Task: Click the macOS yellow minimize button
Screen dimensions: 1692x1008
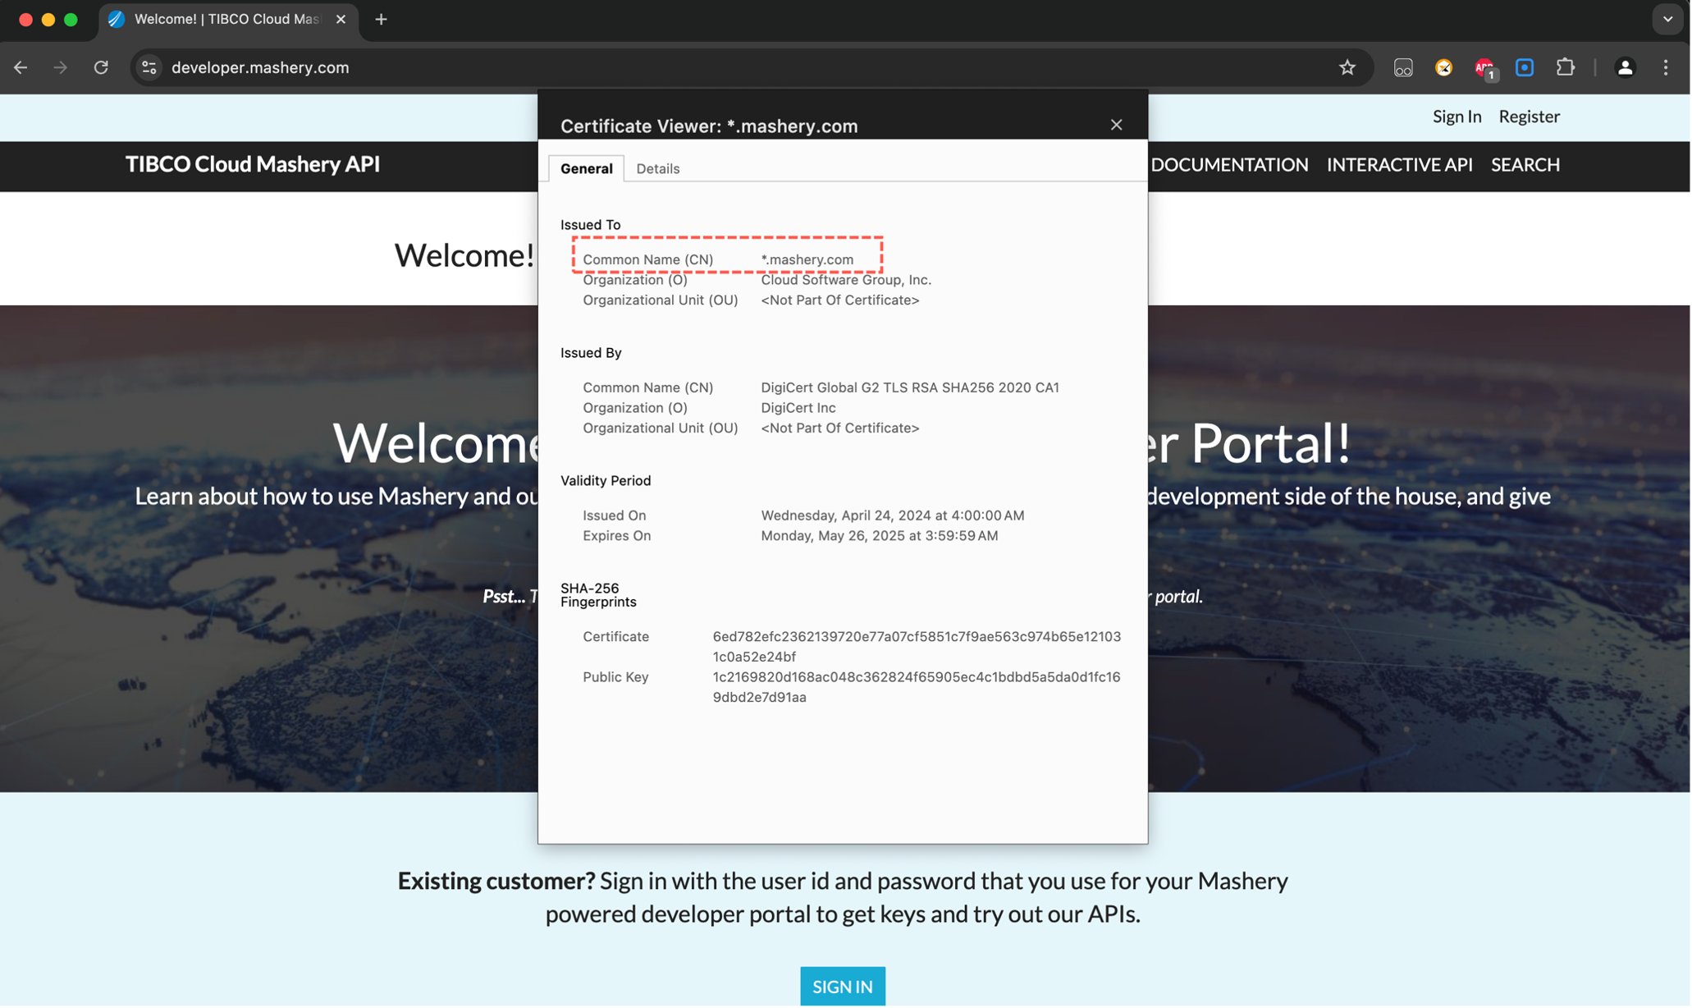Action: tap(48, 20)
